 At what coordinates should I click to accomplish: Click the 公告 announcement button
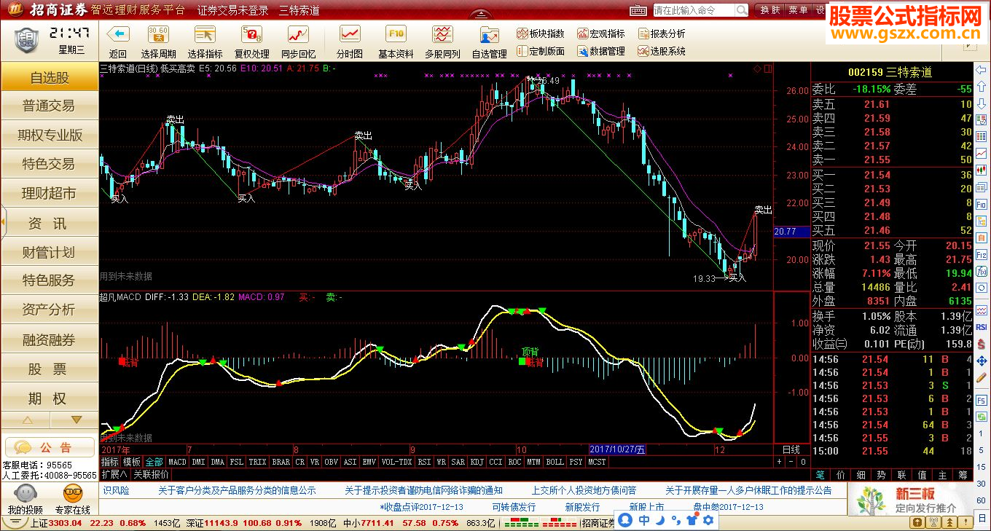click(x=49, y=447)
